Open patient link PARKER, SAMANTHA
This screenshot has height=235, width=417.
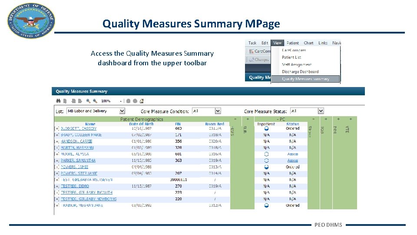(x=78, y=161)
